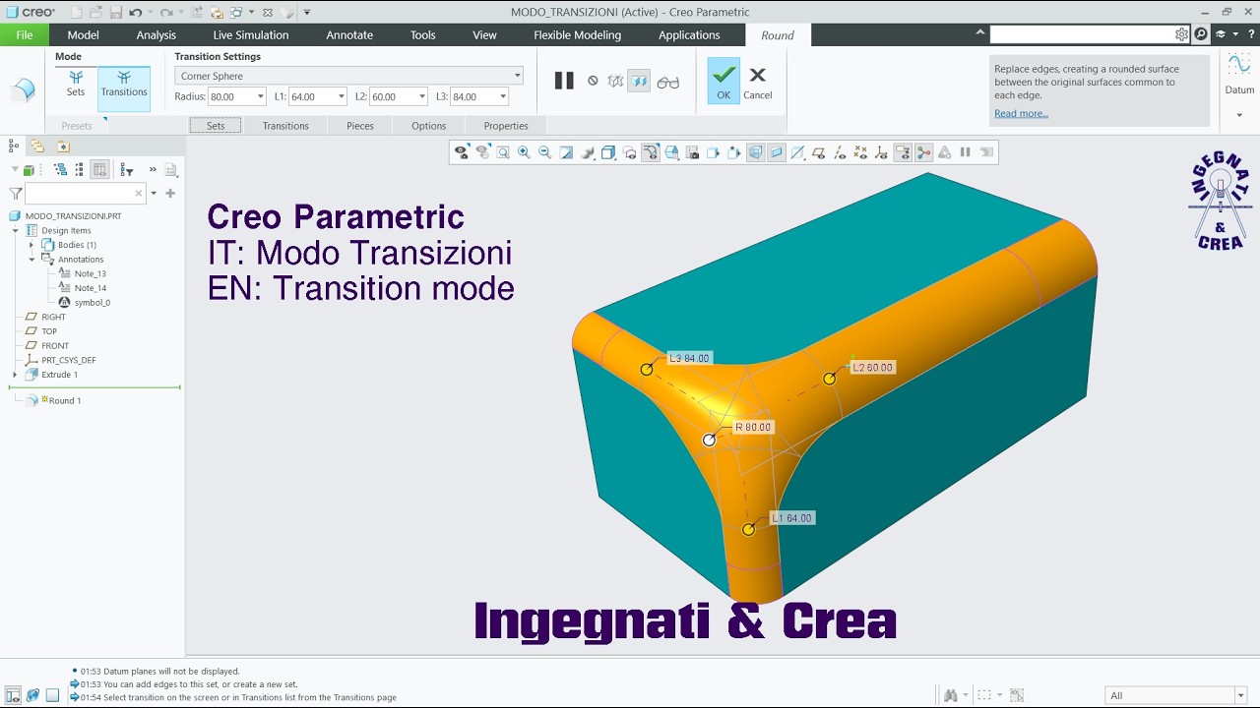
Task: Open the view manager icon
Action: coord(692,152)
